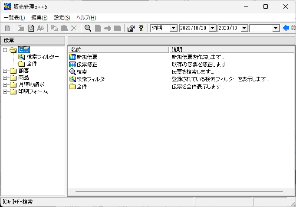Click the new document toolbar icon
This screenshot has height=207, width=296.
[x=7, y=28]
